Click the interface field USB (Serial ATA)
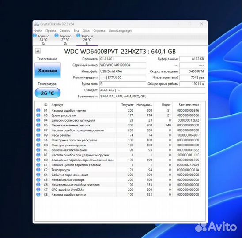Image resolution: width=242 pixels, height=238 pixels. coord(122,71)
